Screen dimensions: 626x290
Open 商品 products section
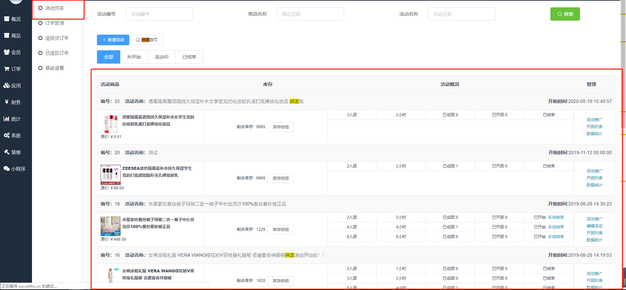(x=12, y=36)
